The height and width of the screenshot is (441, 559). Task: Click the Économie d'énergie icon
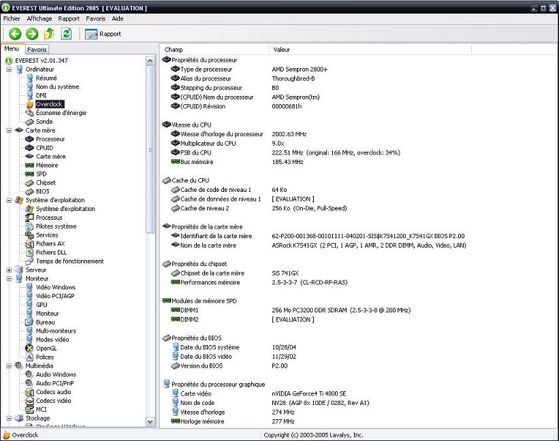pos(30,113)
